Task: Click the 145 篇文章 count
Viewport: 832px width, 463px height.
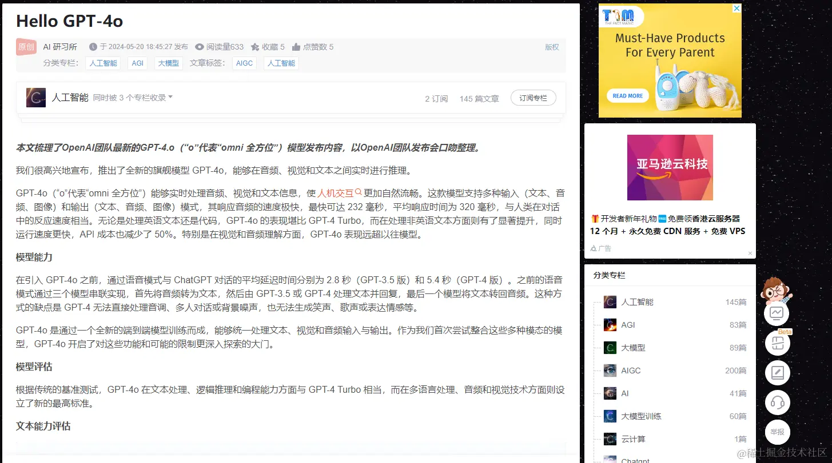Action: tap(479, 99)
